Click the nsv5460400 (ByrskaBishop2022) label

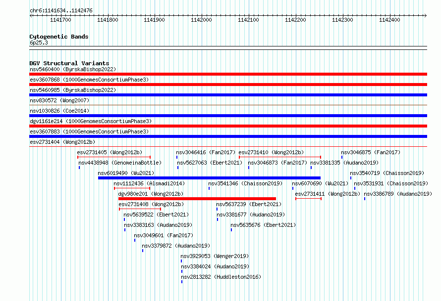(73, 69)
